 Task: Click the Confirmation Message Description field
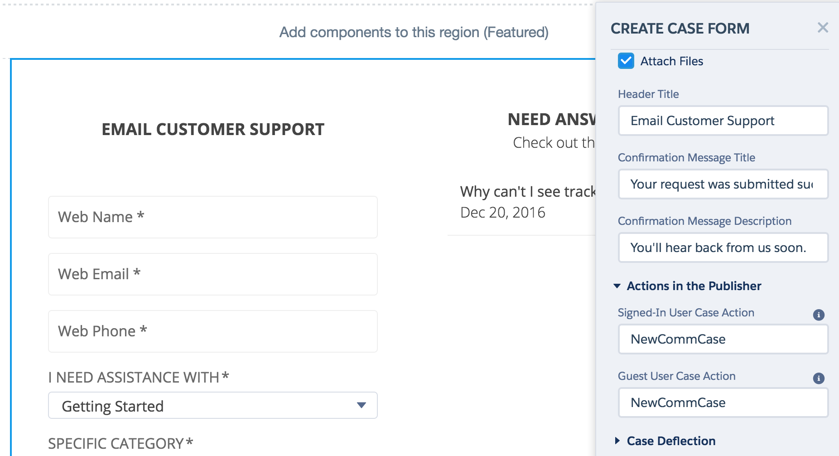pos(723,247)
